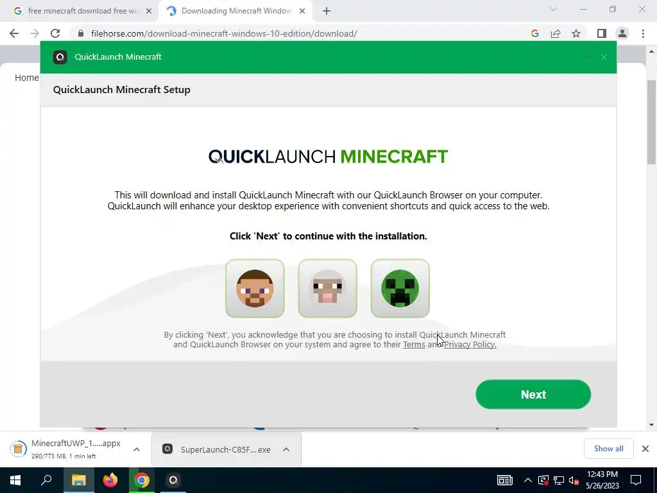Image resolution: width=657 pixels, height=493 pixels.
Task: Click the Google icon in address bar
Action: [x=534, y=33]
